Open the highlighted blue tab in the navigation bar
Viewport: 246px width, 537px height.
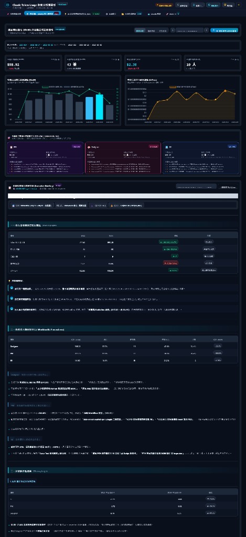point(38,13)
